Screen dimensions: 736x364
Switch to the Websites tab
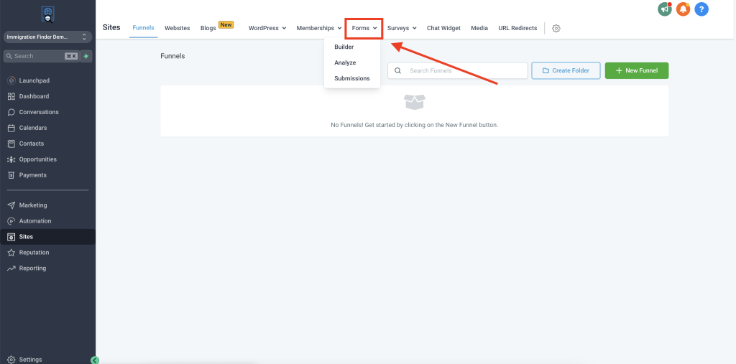click(x=177, y=28)
